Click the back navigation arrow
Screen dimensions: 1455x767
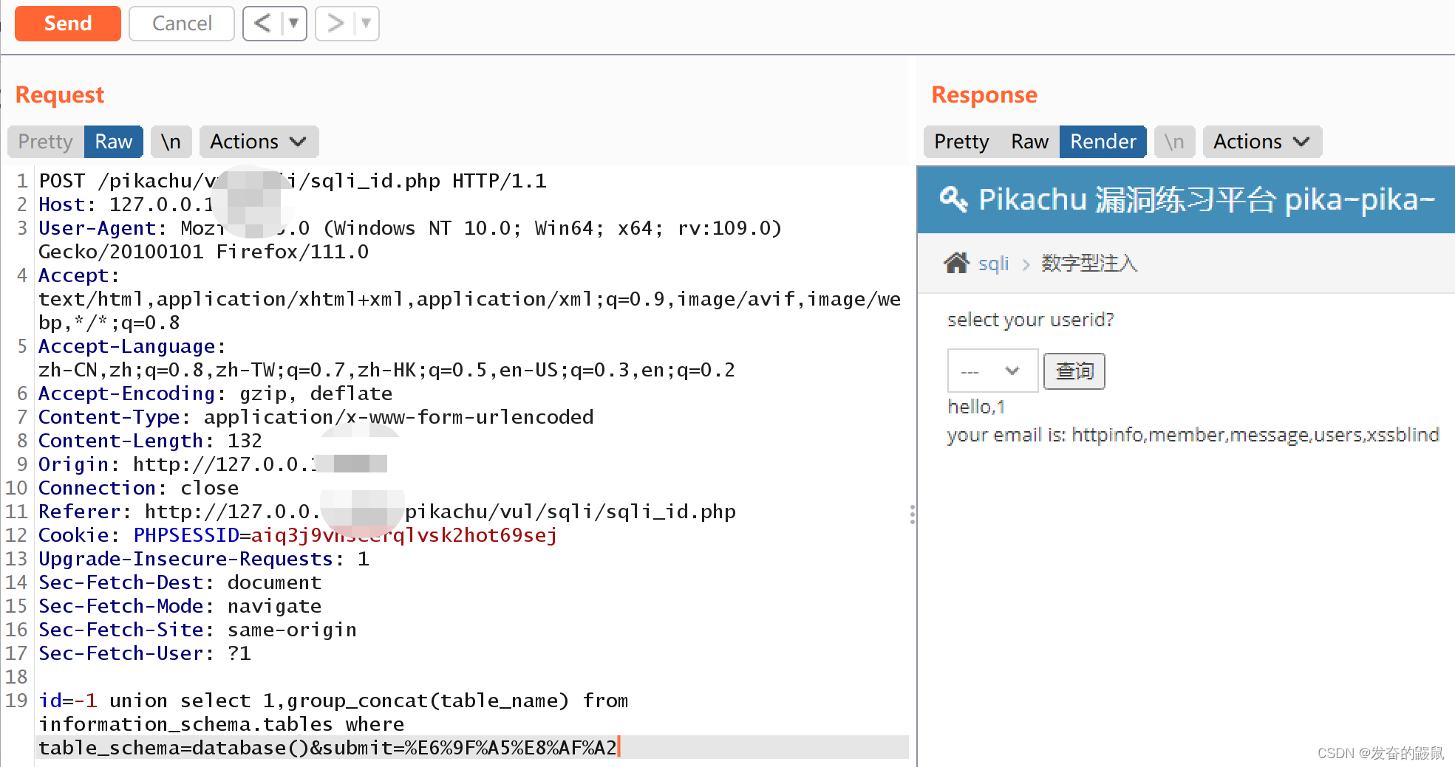pyautogui.click(x=263, y=23)
